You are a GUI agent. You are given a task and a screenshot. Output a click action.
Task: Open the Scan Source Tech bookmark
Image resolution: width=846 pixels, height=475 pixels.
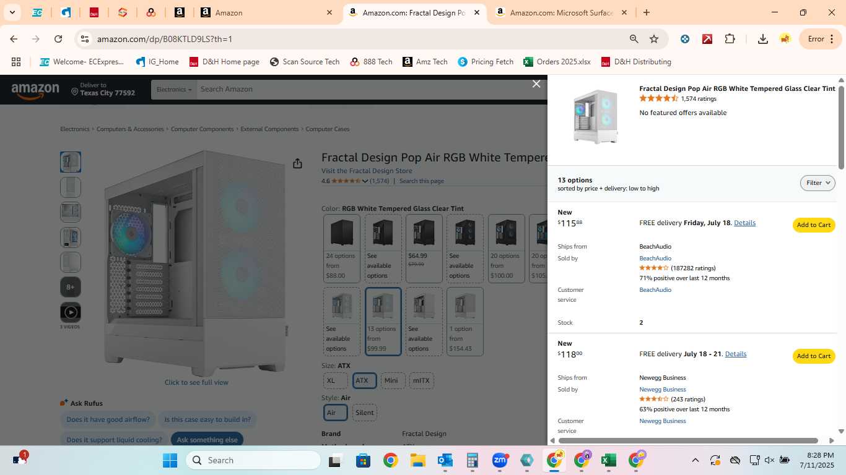(304, 62)
